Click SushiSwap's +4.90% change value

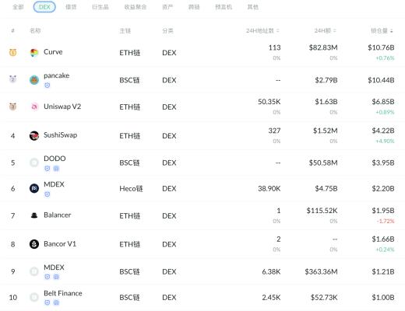(385, 142)
